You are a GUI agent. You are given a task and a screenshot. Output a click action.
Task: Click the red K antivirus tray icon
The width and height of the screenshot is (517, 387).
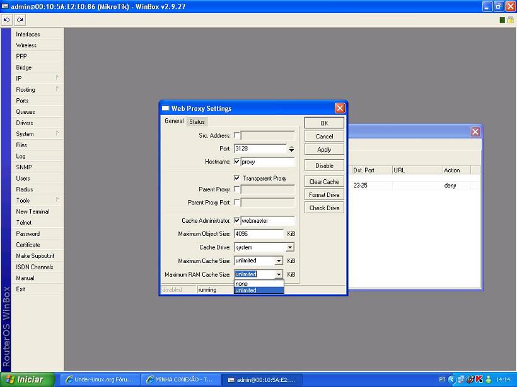pos(479,379)
